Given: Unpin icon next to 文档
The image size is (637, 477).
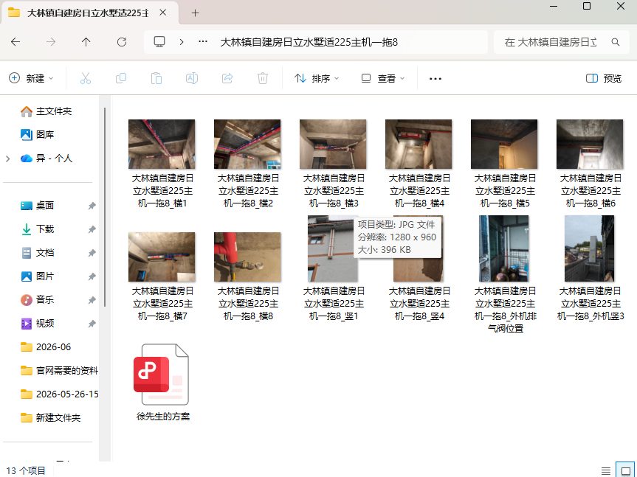Looking at the screenshot, I should click(x=92, y=253).
